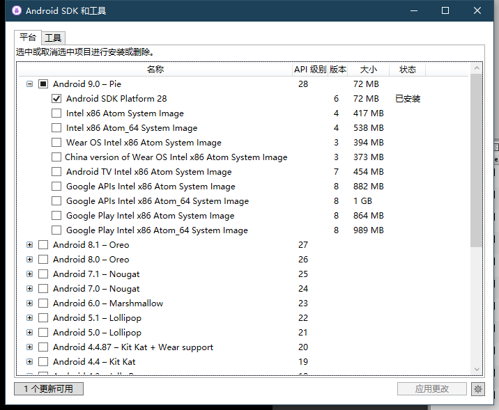
Task: Select Android 4.4.87 Kit Kat Wear checkbox
Action: click(43, 347)
